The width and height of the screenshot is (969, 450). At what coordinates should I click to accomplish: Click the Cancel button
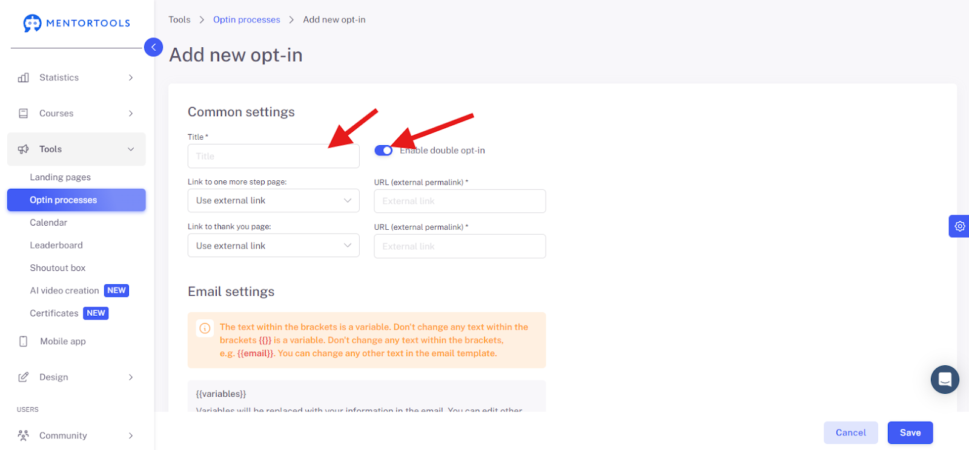851,432
